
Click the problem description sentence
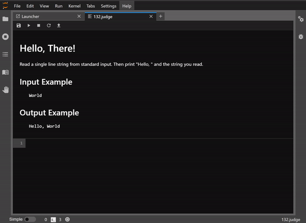(x=111, y=64)
